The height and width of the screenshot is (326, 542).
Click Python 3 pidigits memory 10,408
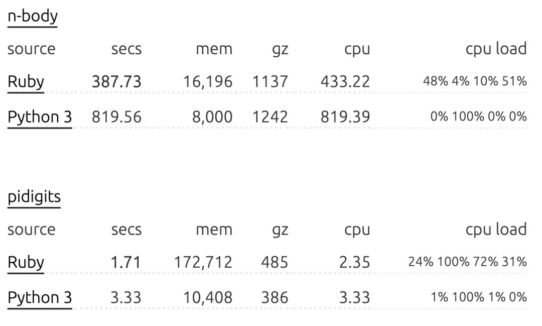click(208, 298)
